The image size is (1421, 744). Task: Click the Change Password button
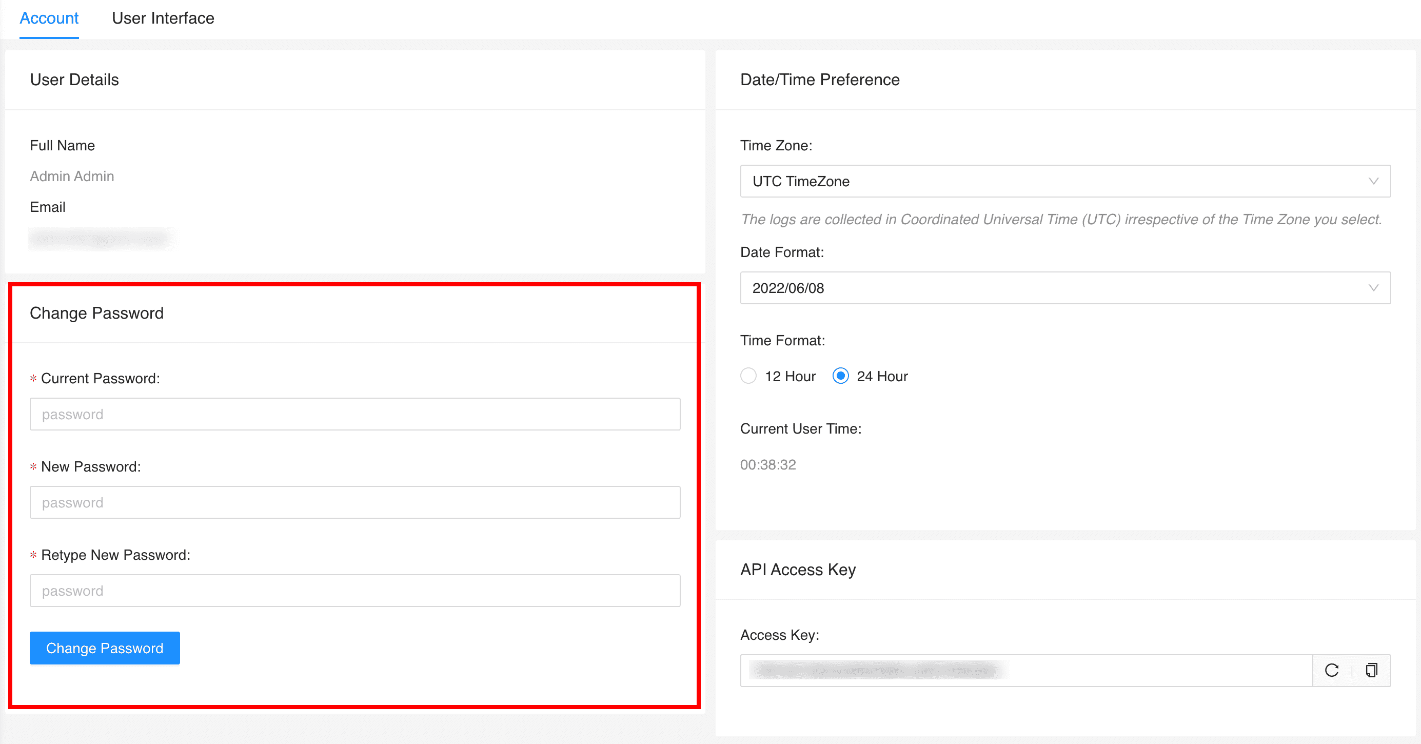pos(104,648)
